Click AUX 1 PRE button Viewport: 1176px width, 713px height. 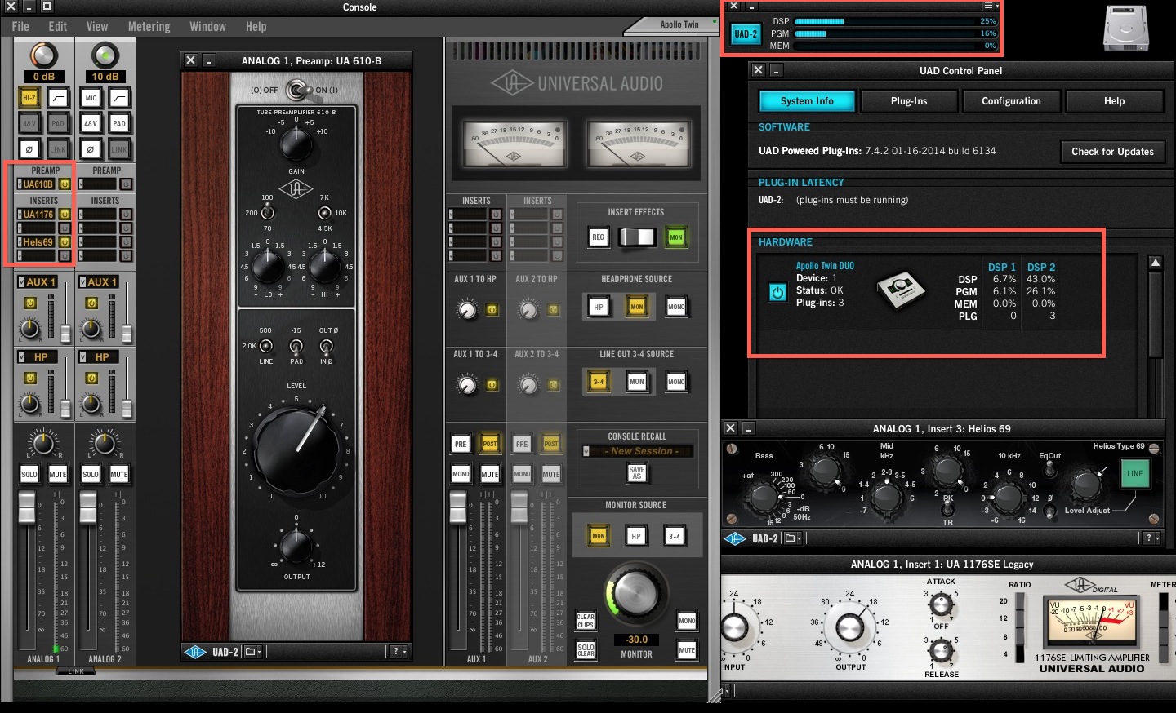[461, 444]
